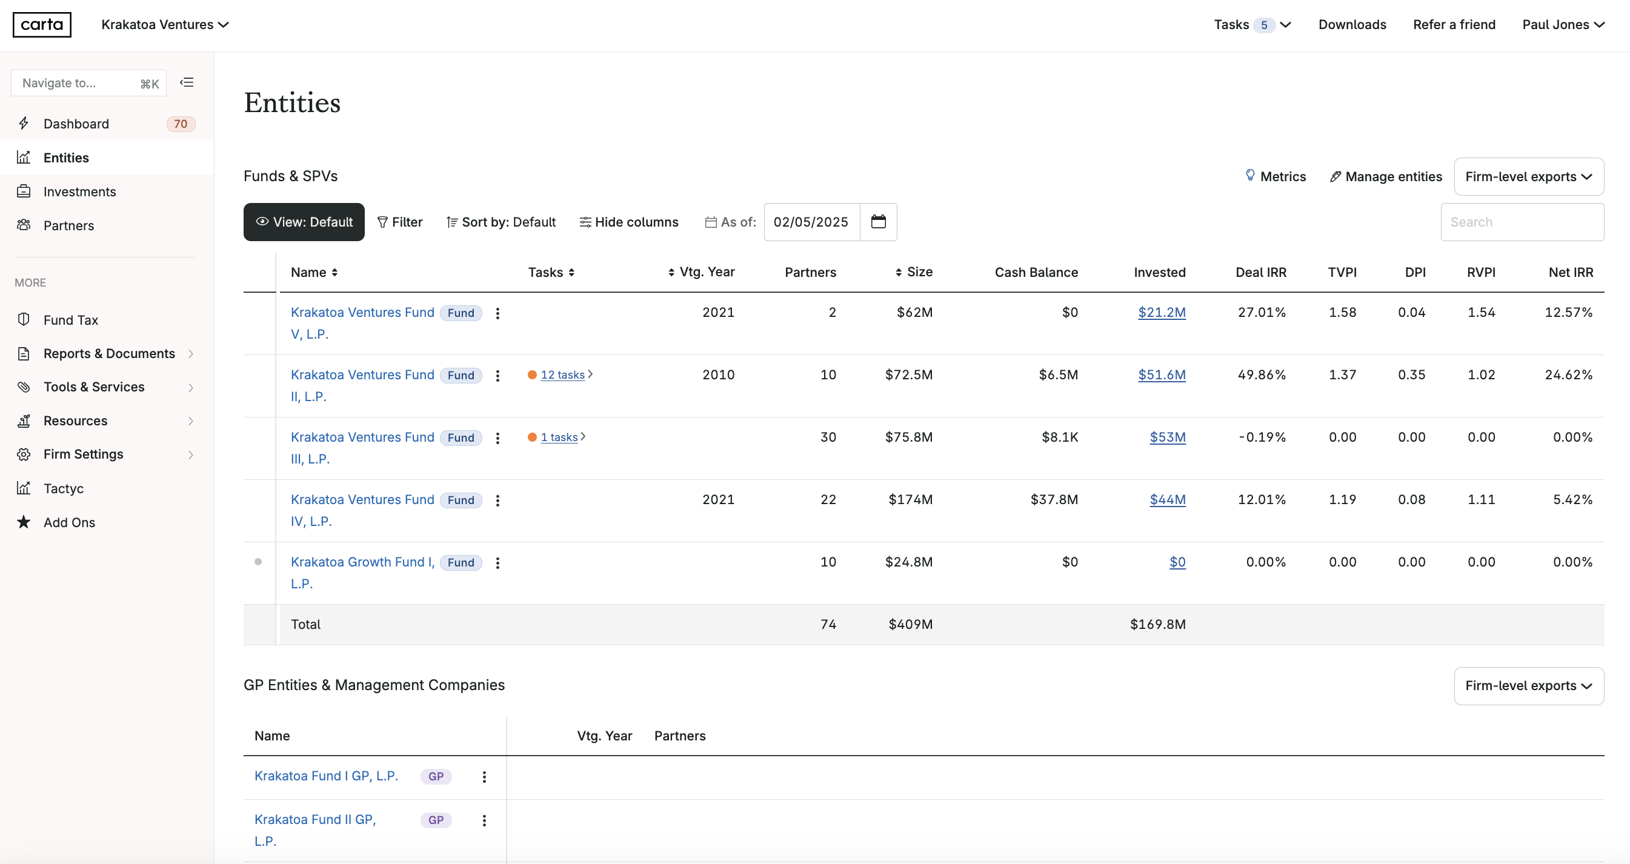The image size is (1630, 864).
Task: Click the $21.2M invested amount link
Action: pyautogui.click(x=1162, y=312)
